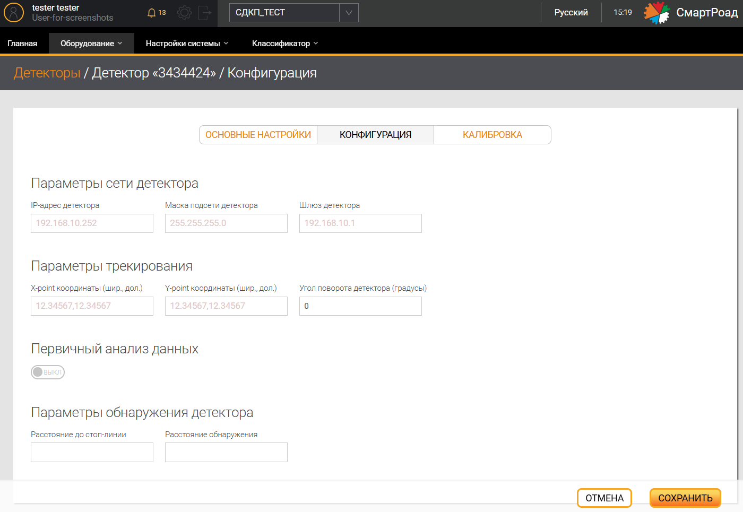This screenshot has width=743, height=512.
Task: Open the settings gear icon
Action: 184,12
